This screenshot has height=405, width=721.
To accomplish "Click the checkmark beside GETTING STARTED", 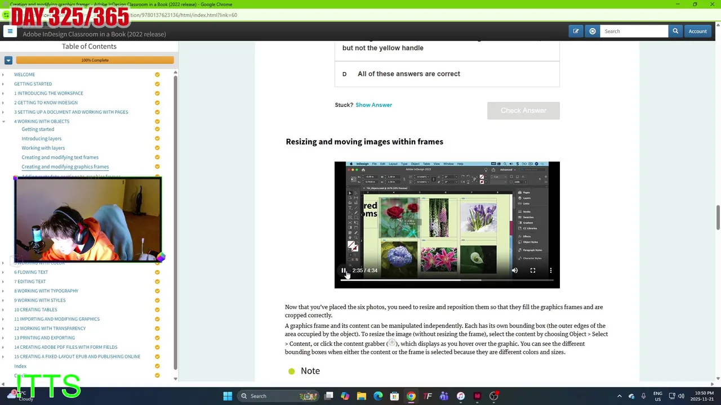I will coord(157,84).
